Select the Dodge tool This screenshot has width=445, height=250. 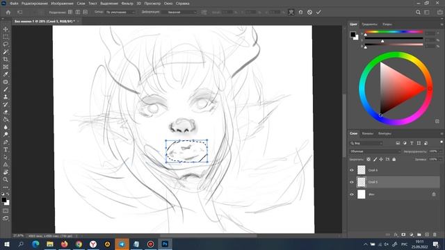(6, 134)
